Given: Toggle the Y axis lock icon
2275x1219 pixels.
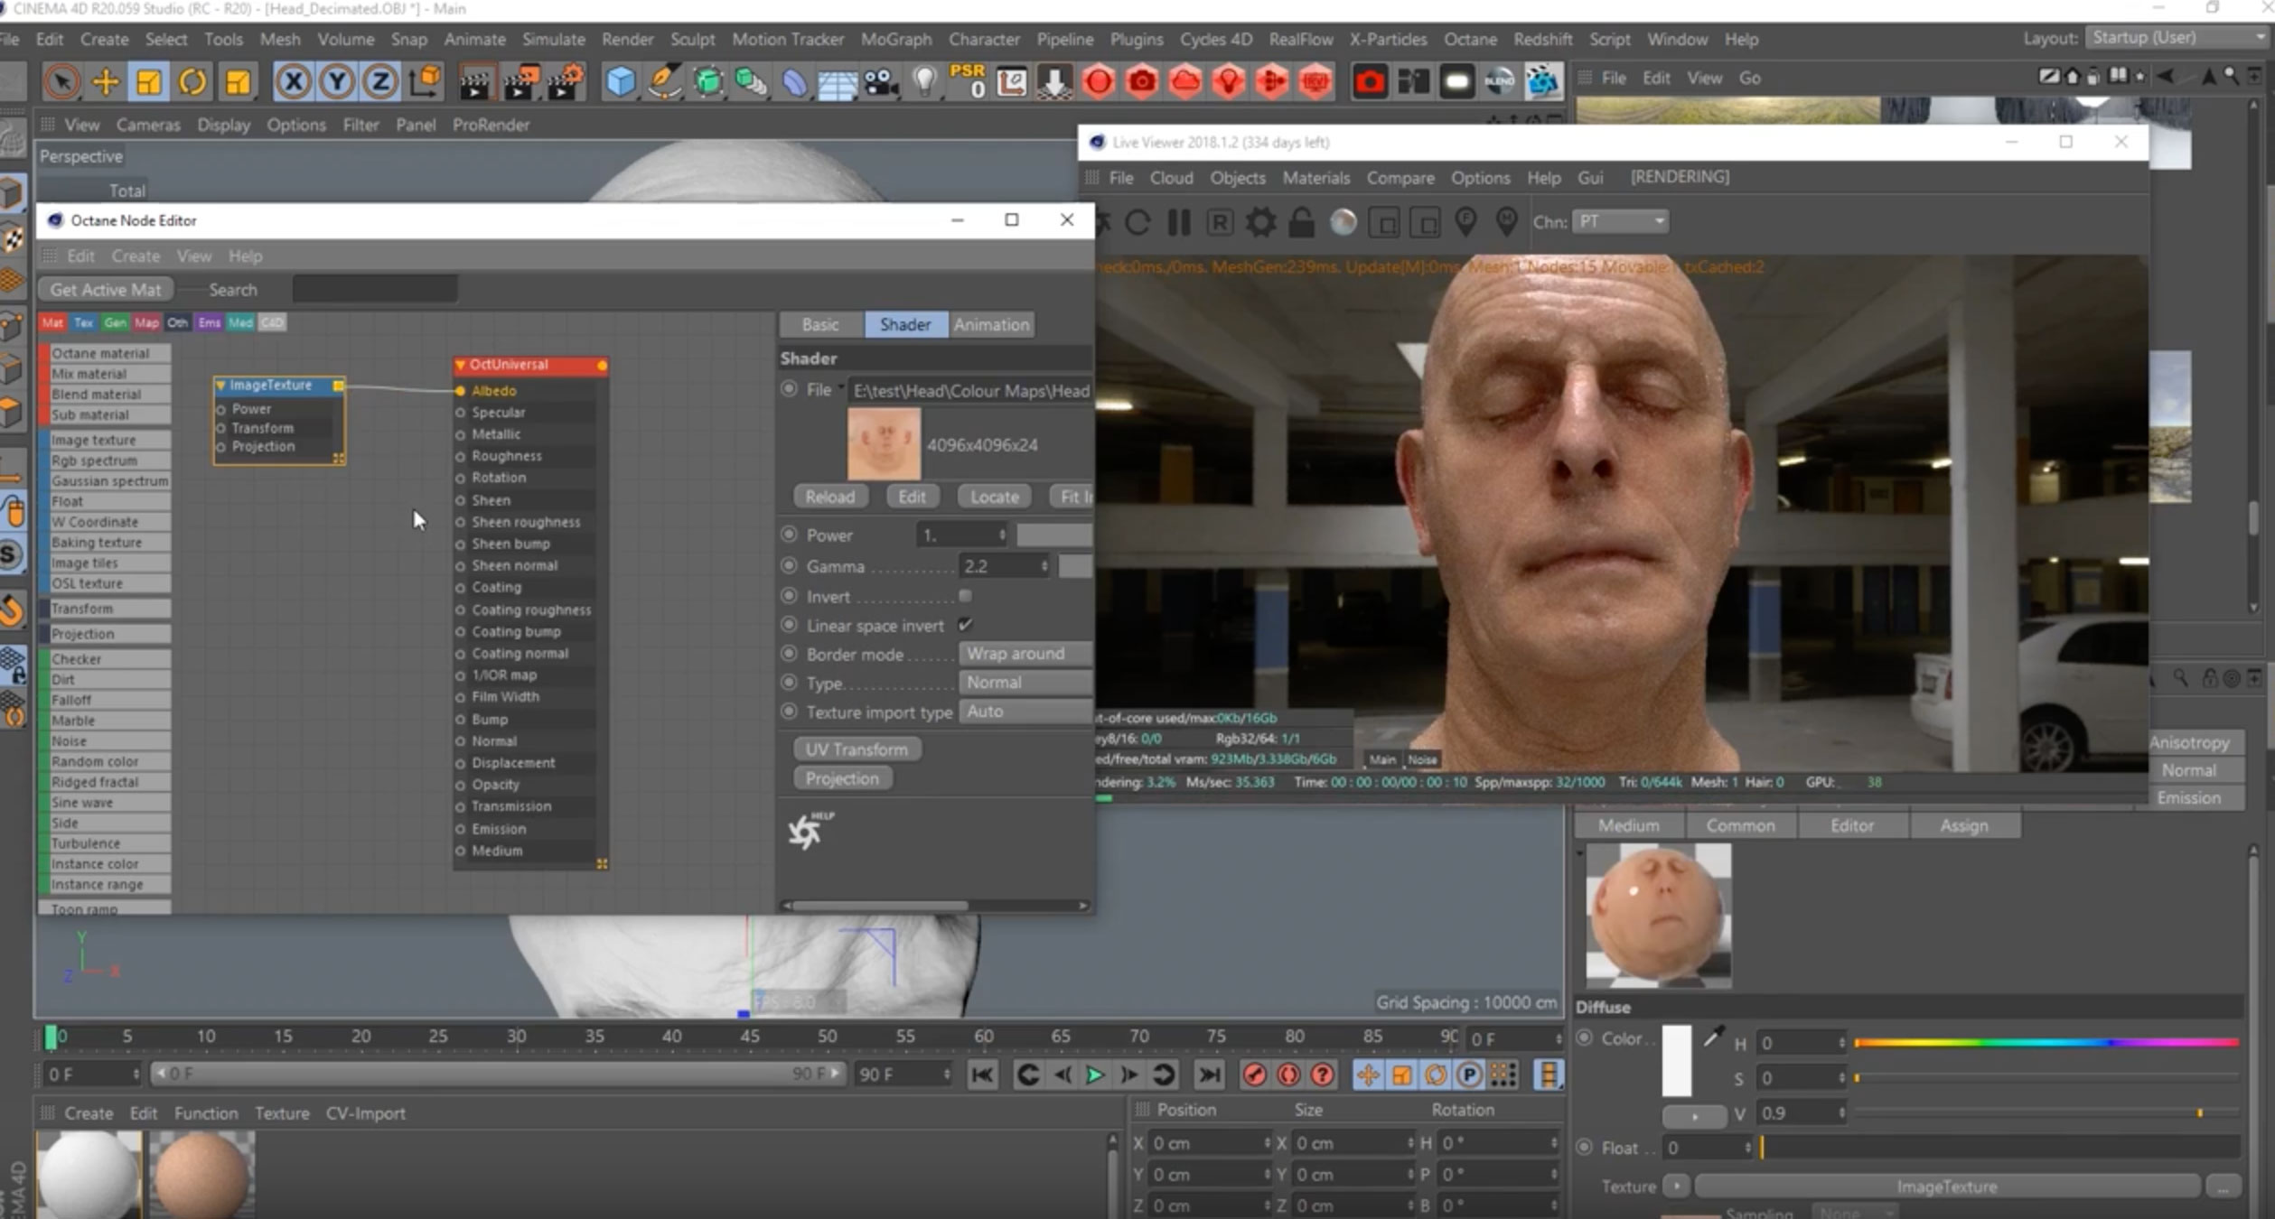Looking at the screenshot, I should pyautogui.click(x=336, y=81).
